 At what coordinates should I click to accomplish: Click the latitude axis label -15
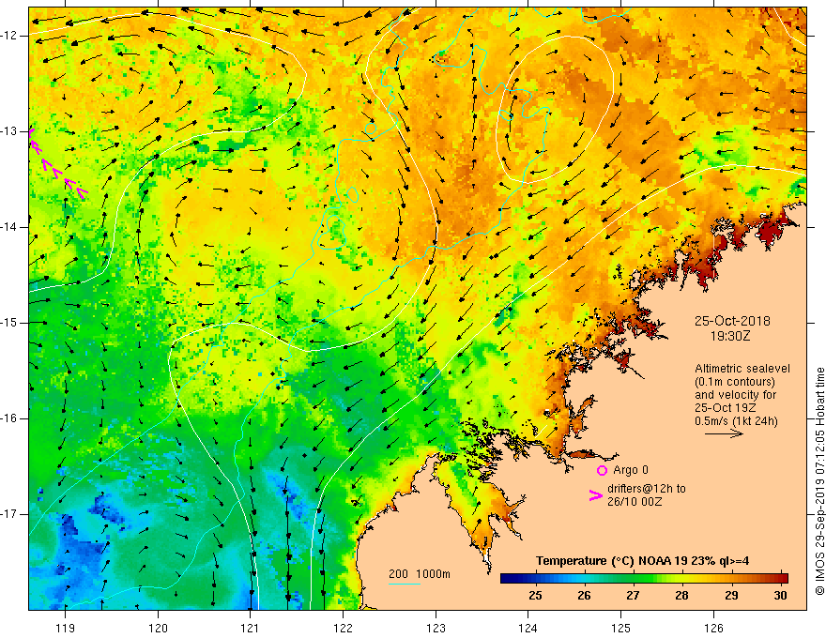tap(9, 323)
